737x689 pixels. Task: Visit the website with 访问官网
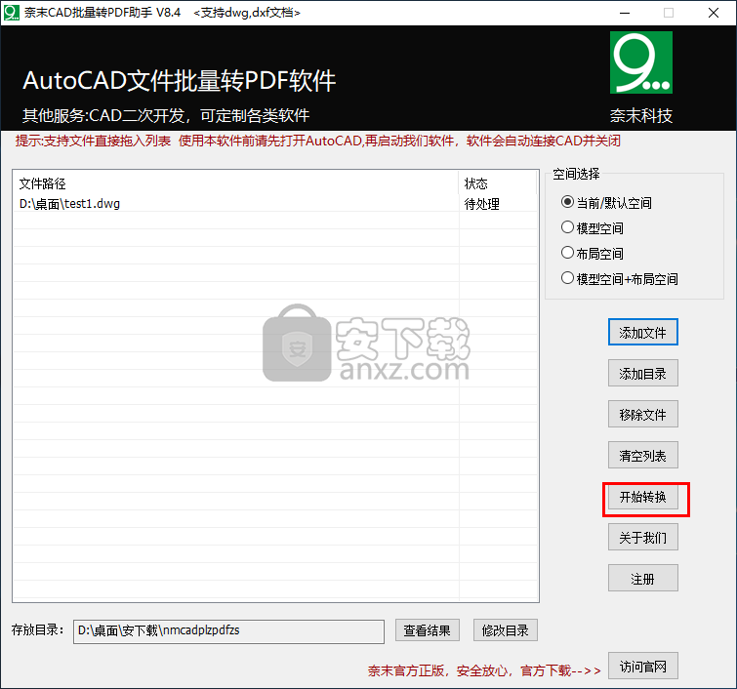tap(642, 666)
